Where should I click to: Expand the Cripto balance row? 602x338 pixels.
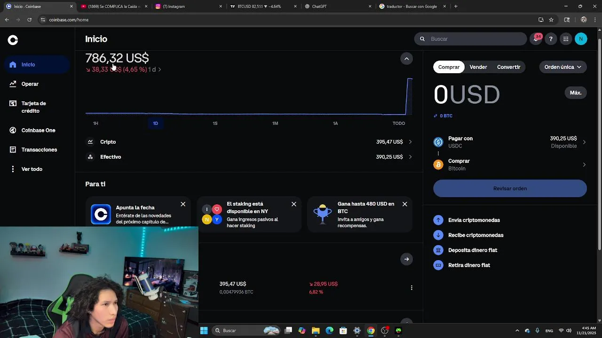pos(249,142)
